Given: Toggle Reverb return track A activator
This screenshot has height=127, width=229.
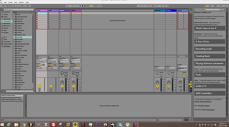Looking at the screenshot, I should click(157, 86).
